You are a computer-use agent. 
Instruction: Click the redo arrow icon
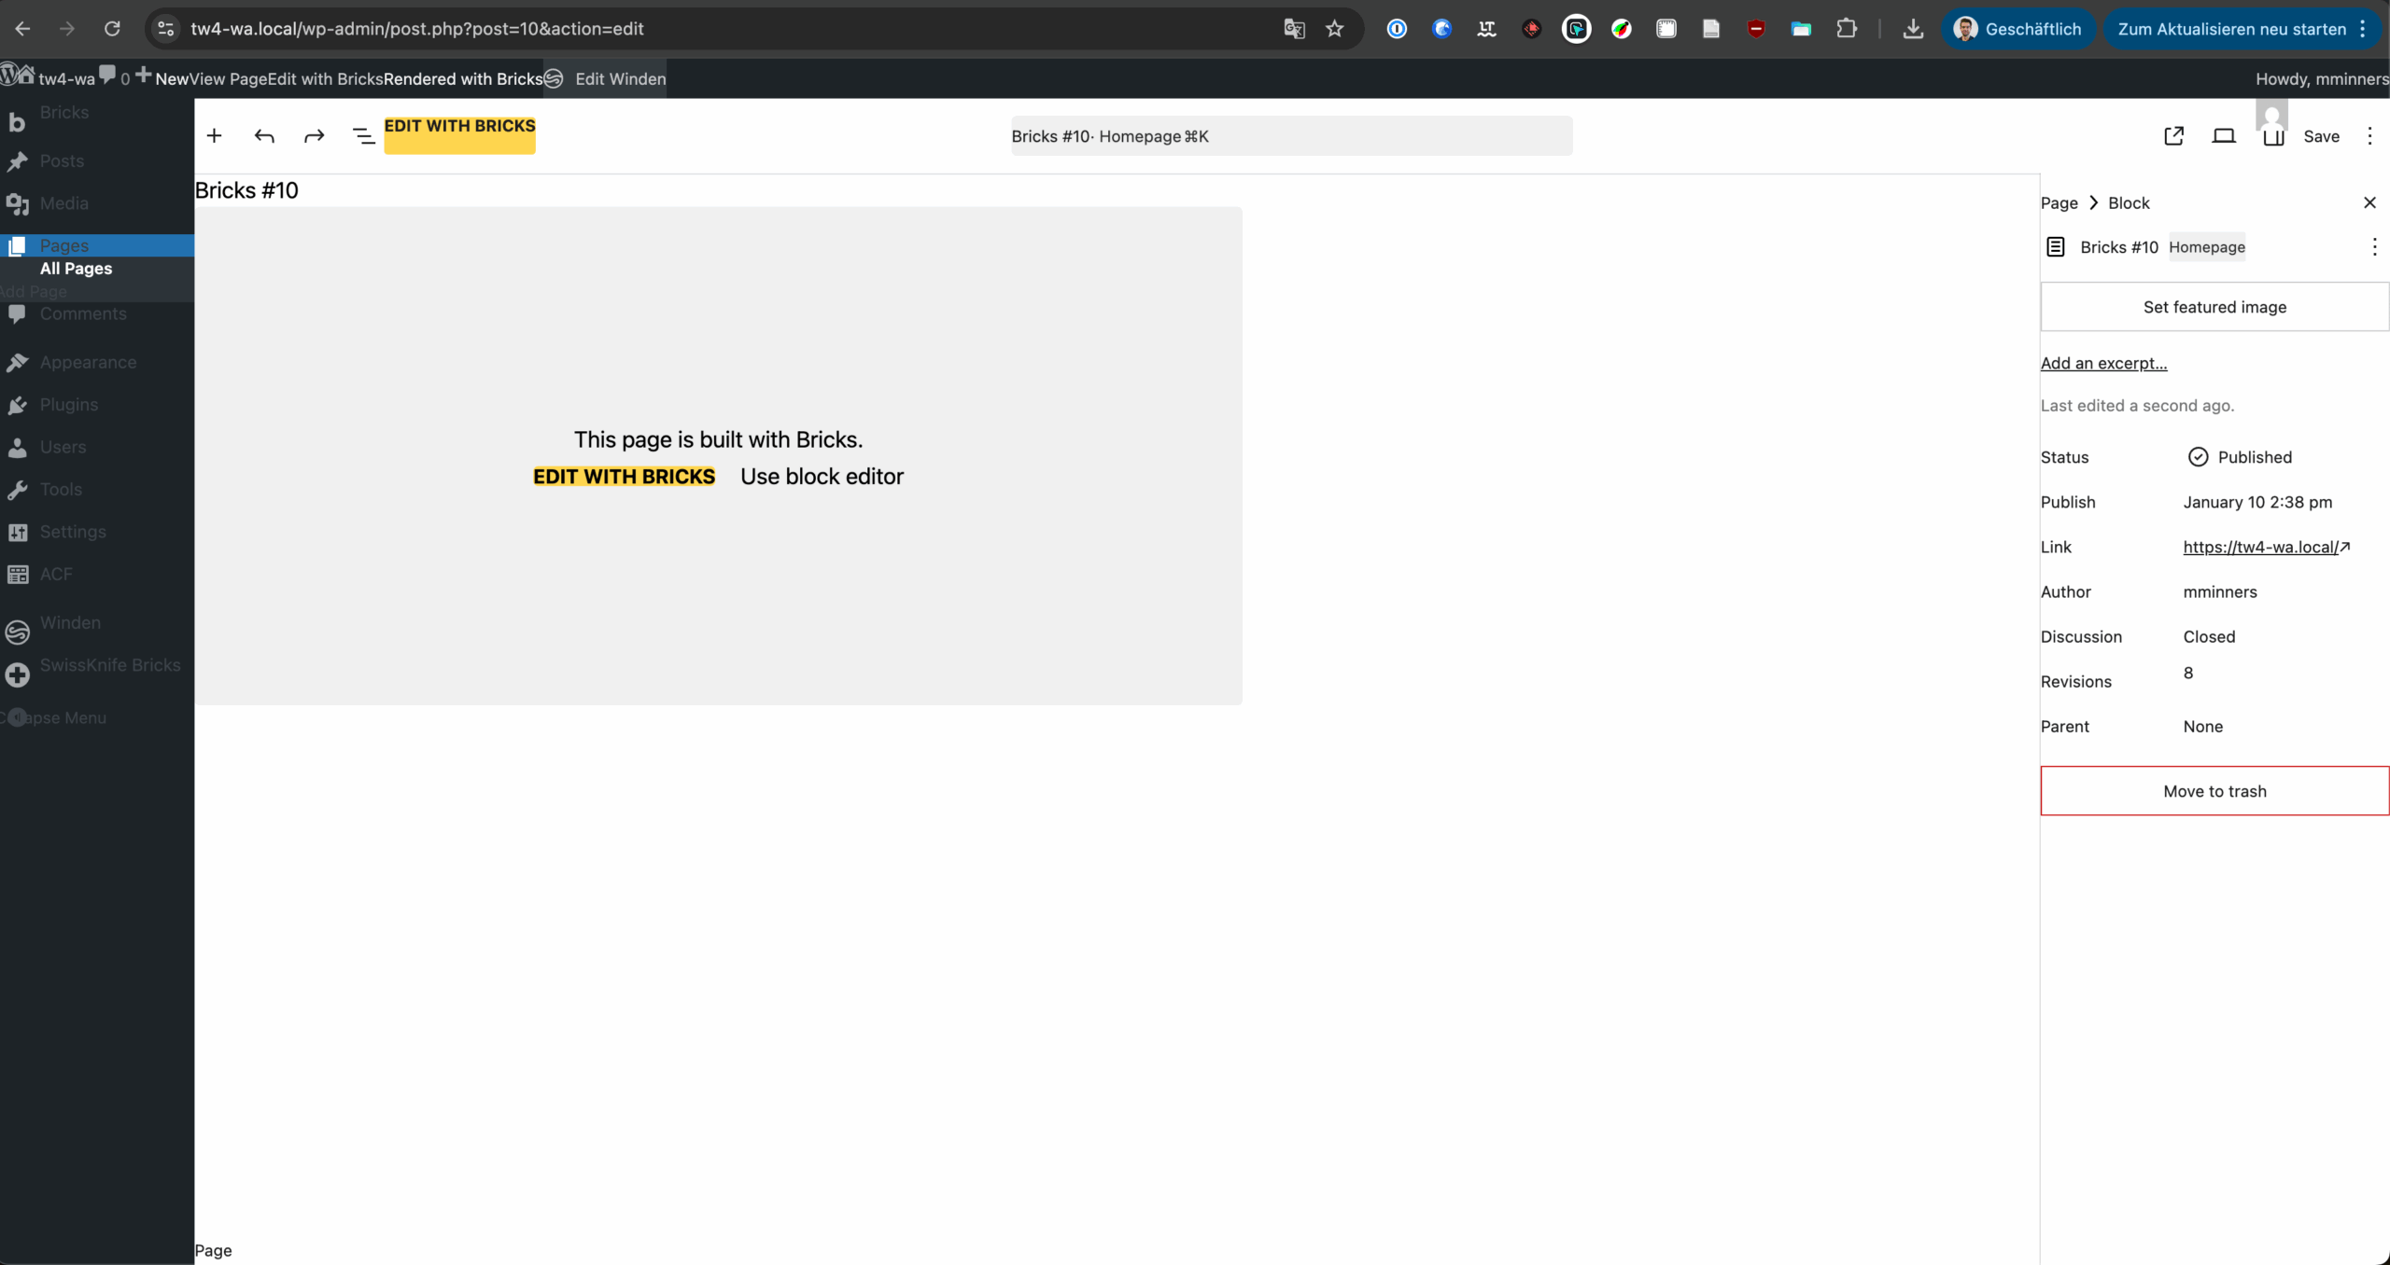[x=314, y=136]
